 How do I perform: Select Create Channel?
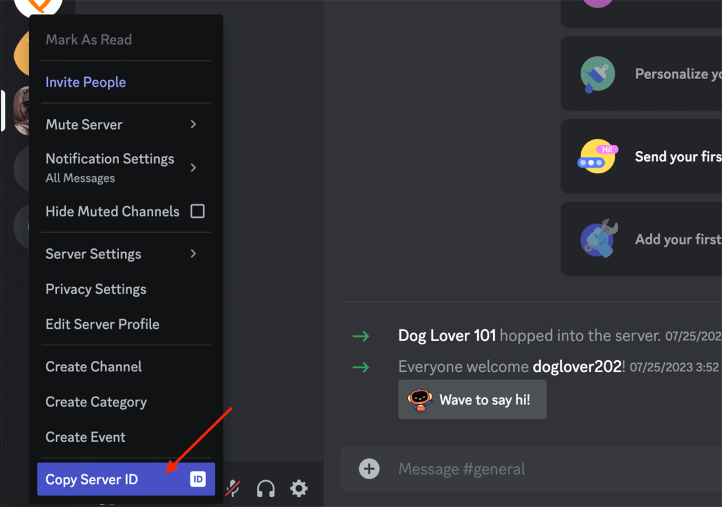(x=93, y=366)
